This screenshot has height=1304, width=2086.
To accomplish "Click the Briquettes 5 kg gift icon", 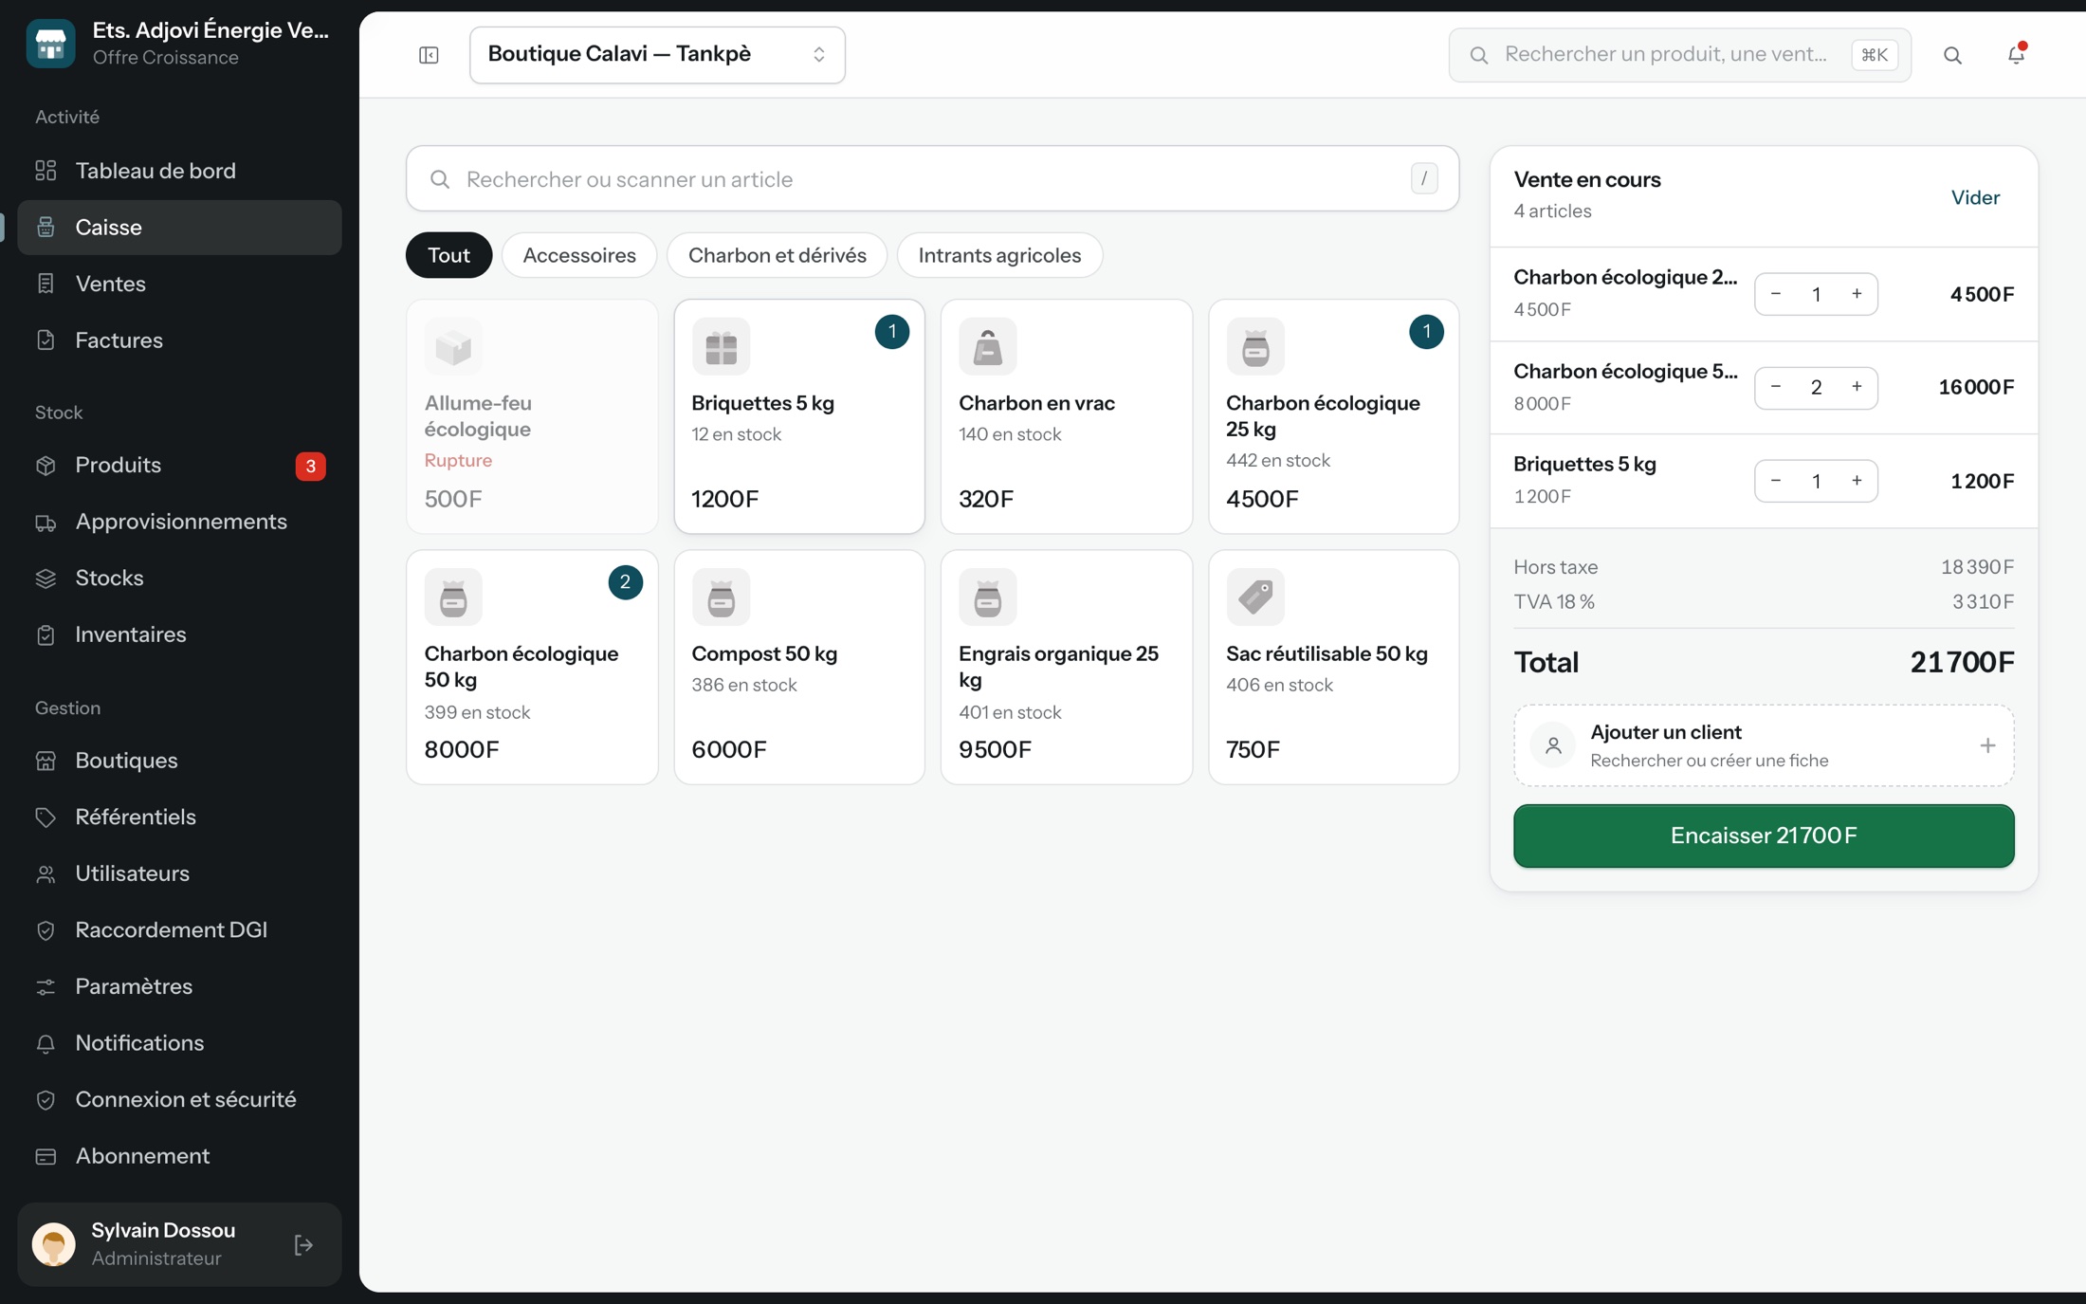I will pos(721,346).
